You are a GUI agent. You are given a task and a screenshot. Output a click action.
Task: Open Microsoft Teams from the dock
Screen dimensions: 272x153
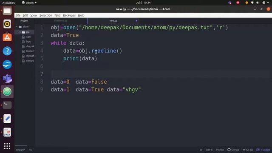[7, 78]
